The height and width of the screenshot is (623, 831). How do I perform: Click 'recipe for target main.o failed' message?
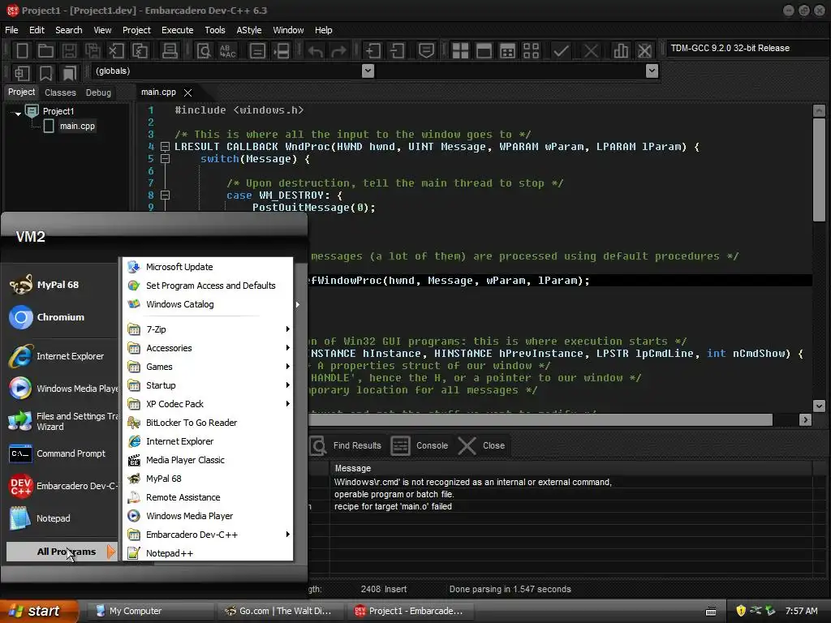[393, 506]
